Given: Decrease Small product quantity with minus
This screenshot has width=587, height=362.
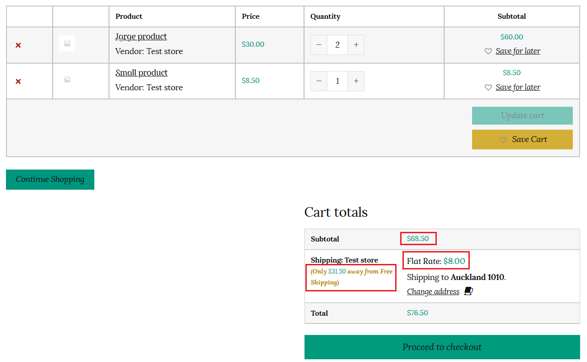Looking at the screenshot, I should click(319, 81).
